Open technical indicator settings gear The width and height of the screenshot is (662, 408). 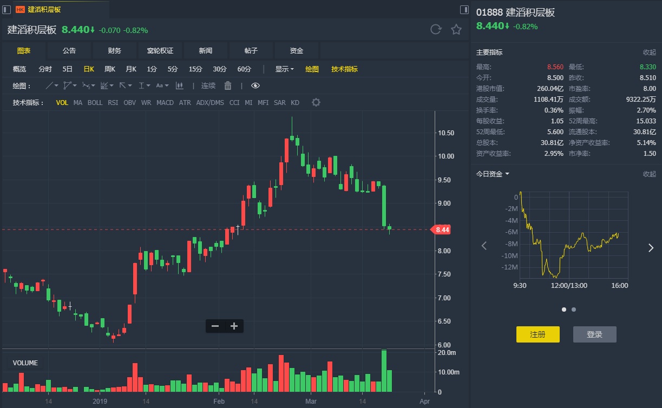[x=316, y=102]
